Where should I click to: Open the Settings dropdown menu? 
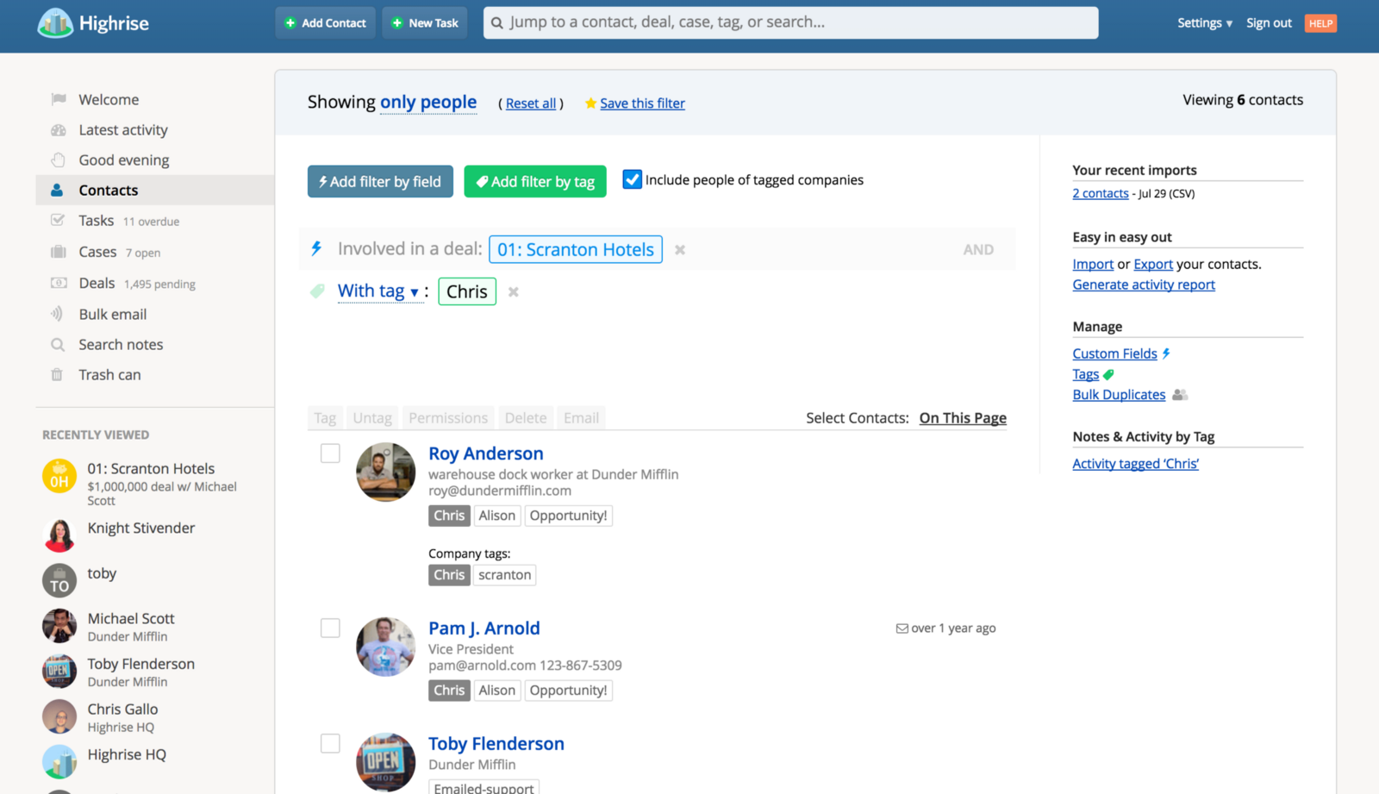pyautogui.click(x=1205, y=23)
